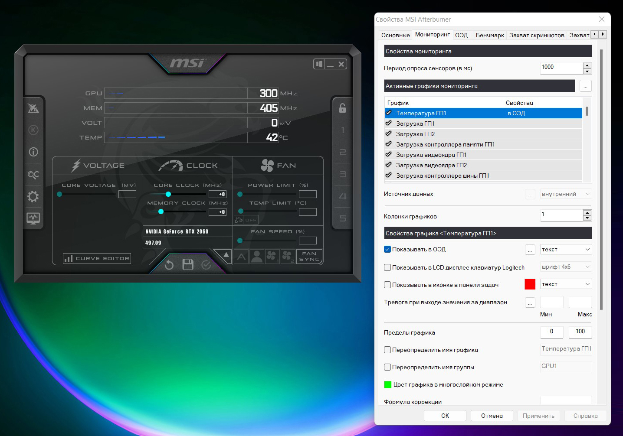Select fan 2 icon
This screenshot has height=436, width=623.
click(x=287, y=257)
